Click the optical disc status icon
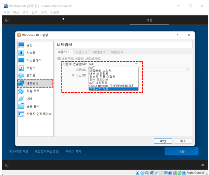 click(142, 173)
